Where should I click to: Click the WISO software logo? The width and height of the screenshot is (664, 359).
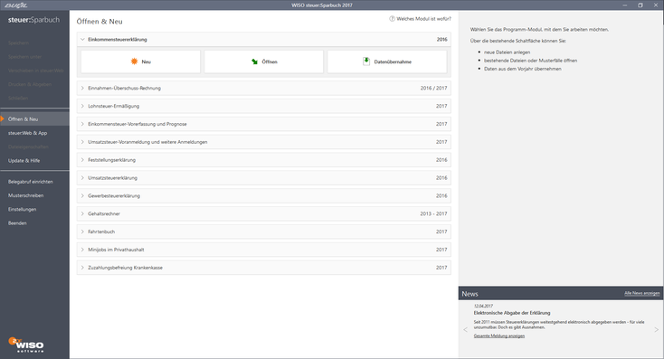point(26,345)
